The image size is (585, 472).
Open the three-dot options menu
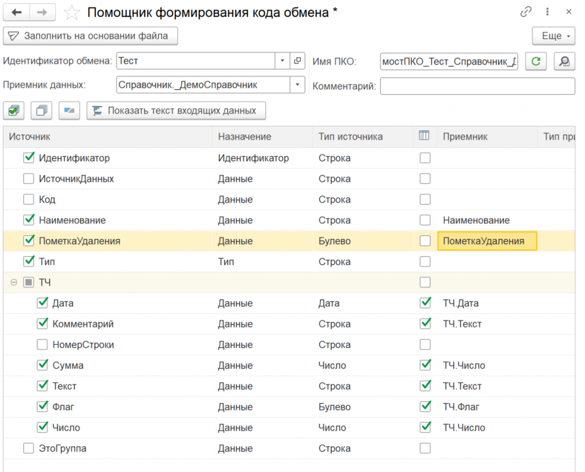tap(547, 12)
